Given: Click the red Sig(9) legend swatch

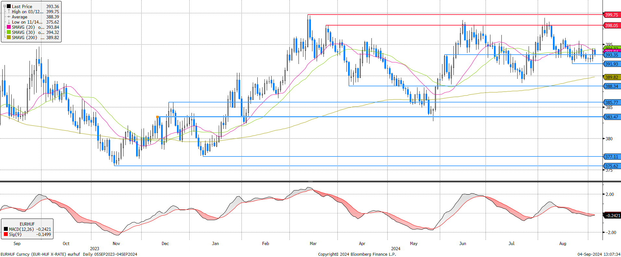Looking at the screenshot, I should [6, 234].
